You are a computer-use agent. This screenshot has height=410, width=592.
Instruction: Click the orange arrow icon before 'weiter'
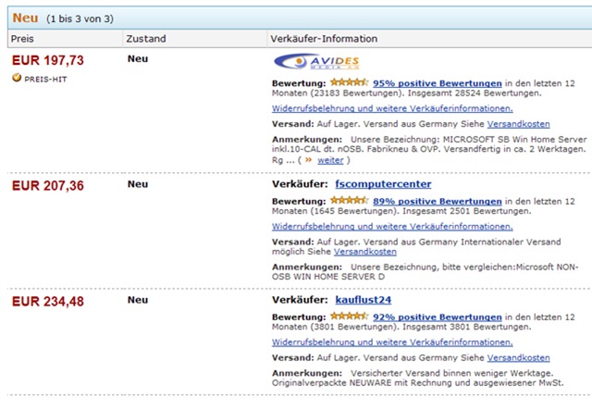pos(308,159)
